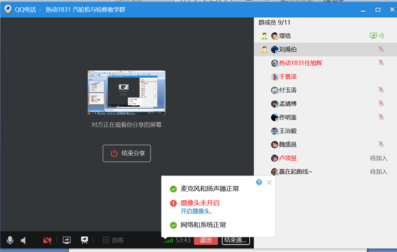This screenshot has height=252, width=397.
Task: Click the 结束通... end call button
Action: tap(235, 240)
